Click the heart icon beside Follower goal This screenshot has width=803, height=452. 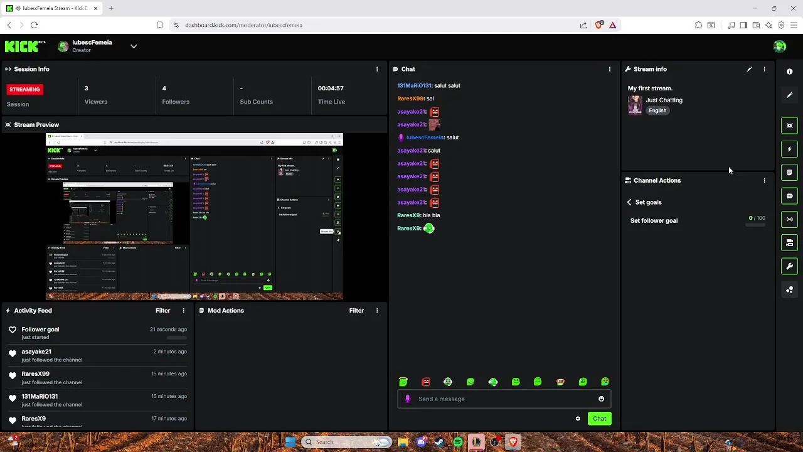pos(13,330)
